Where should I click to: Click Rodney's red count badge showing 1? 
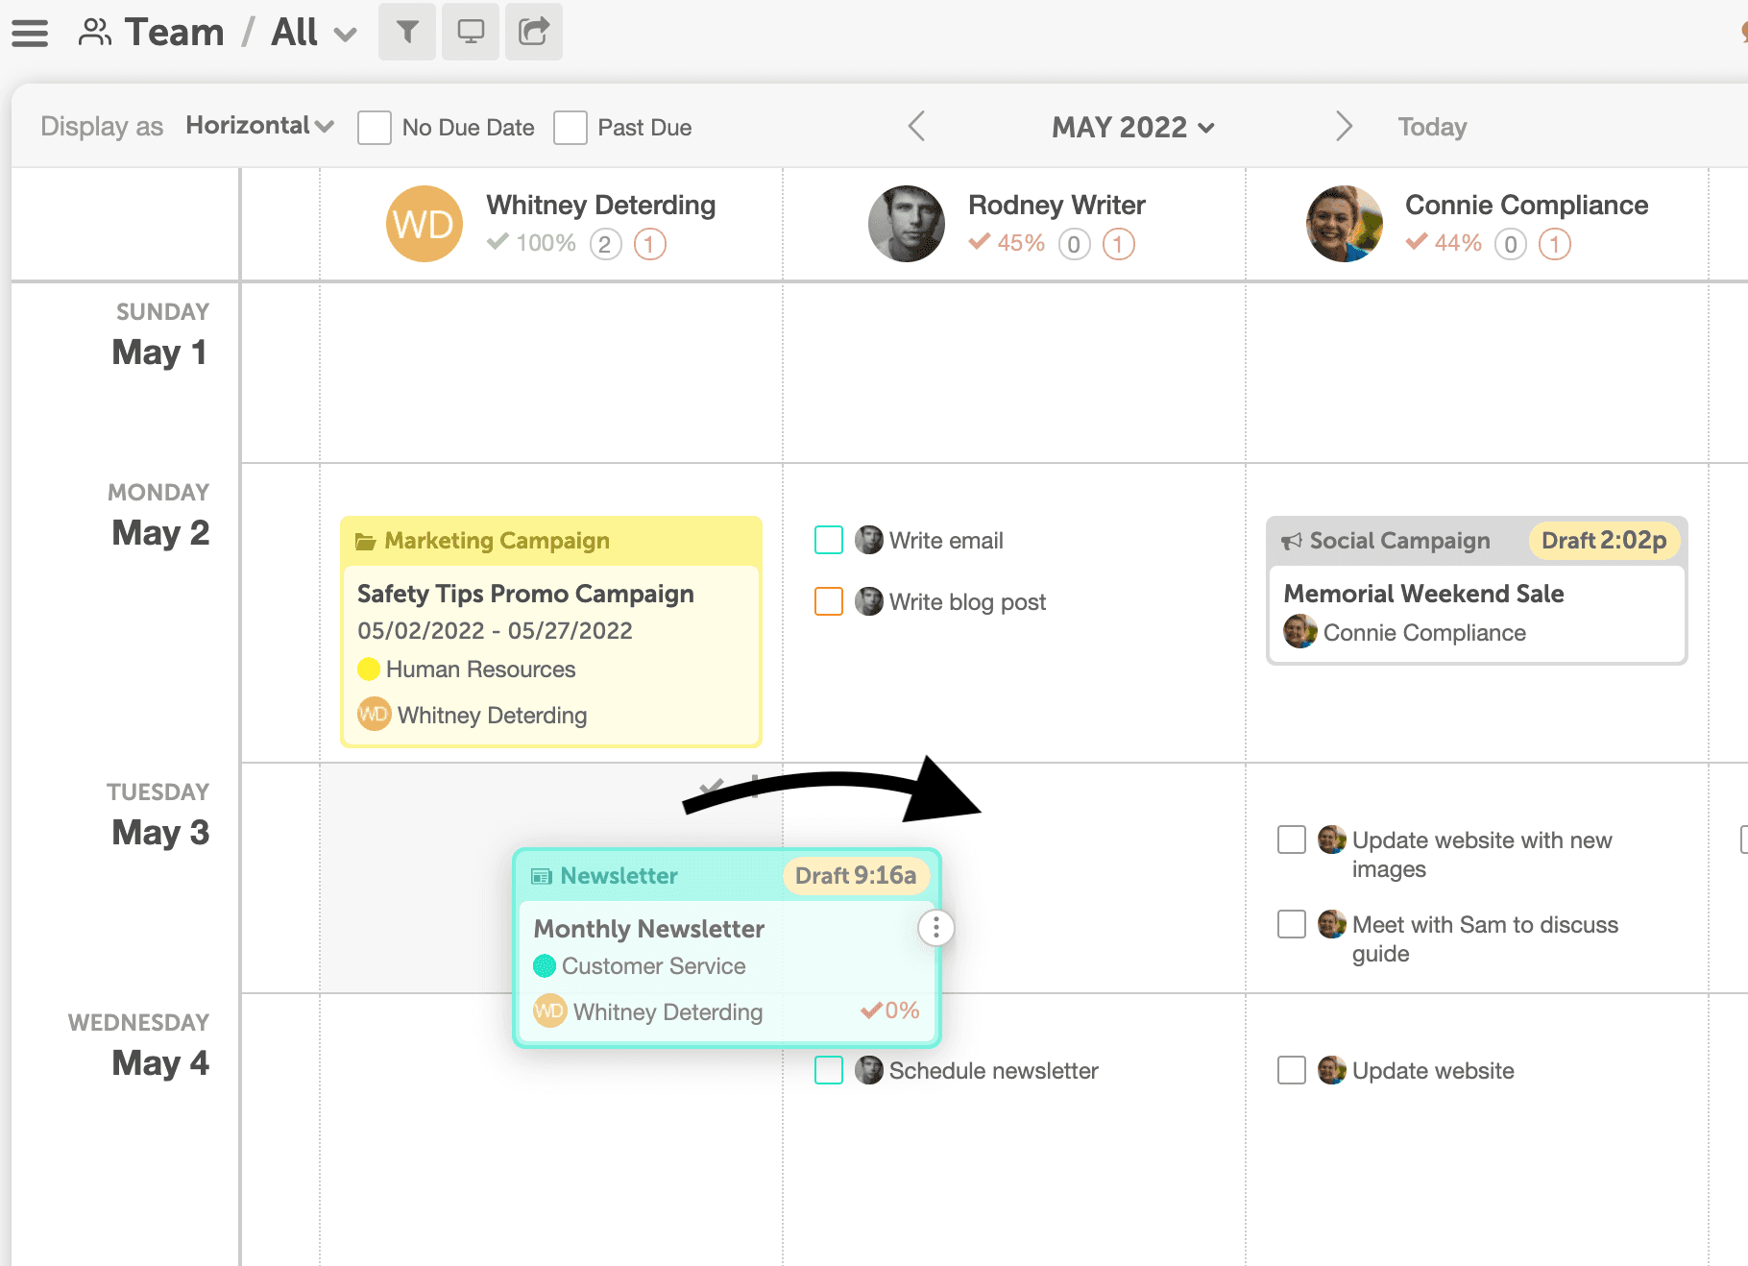(1119, 244)
